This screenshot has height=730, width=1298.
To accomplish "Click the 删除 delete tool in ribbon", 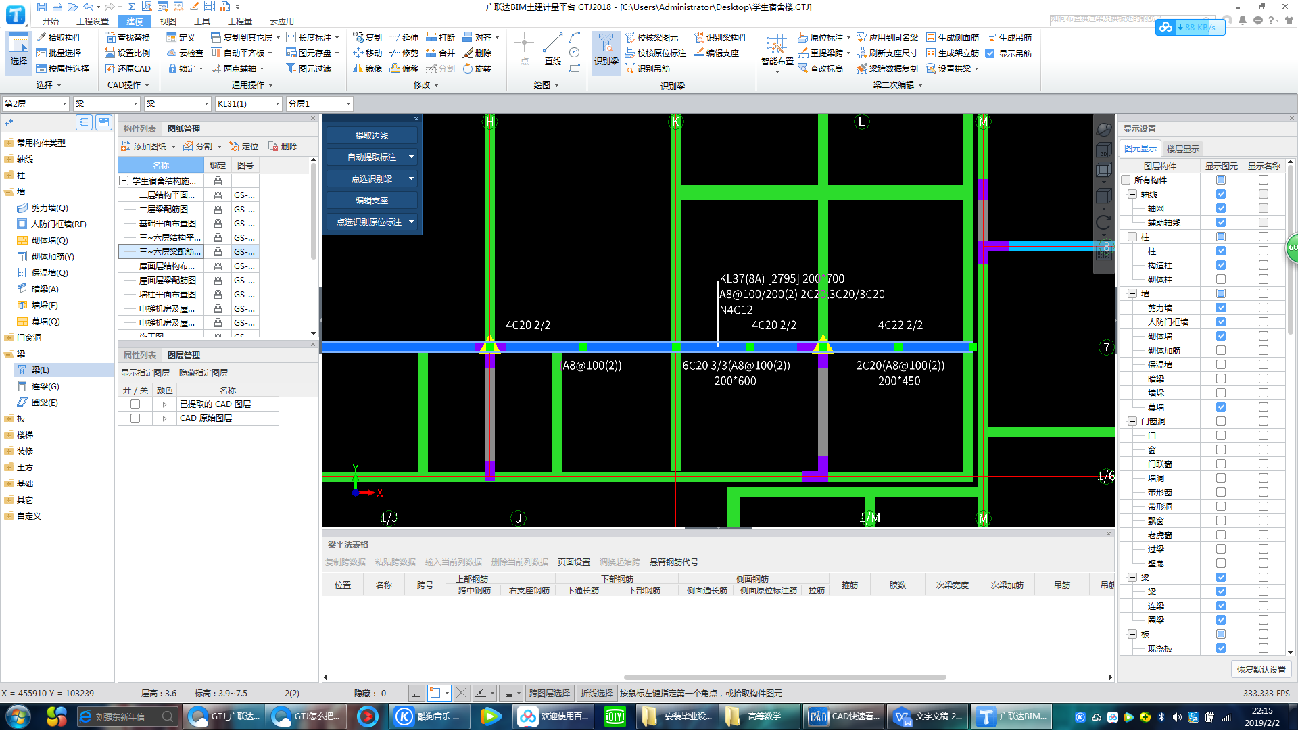I will pos(477,53).
